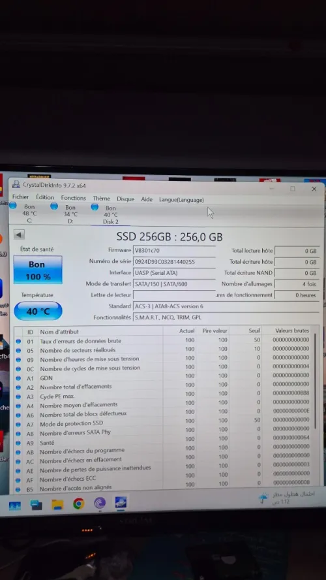Click status dot of attribute 05
This screenshot has height=580, width=326.
(18, 350)
